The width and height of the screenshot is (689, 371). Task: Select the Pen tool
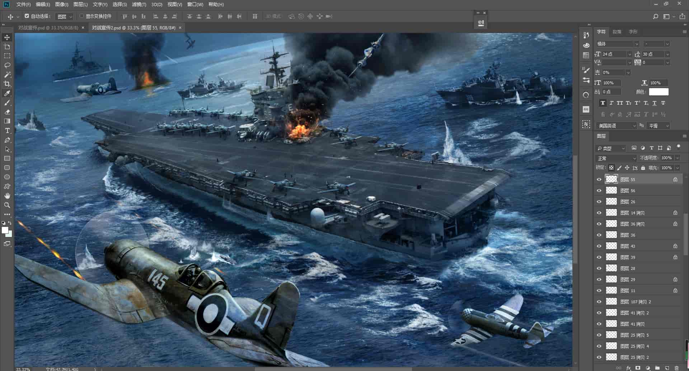7,140
